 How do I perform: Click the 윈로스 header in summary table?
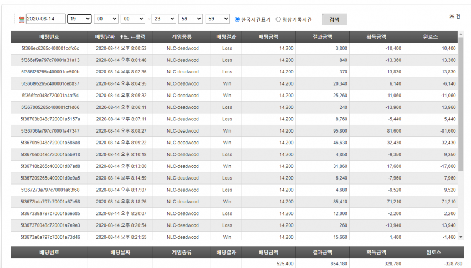point(433,253)
